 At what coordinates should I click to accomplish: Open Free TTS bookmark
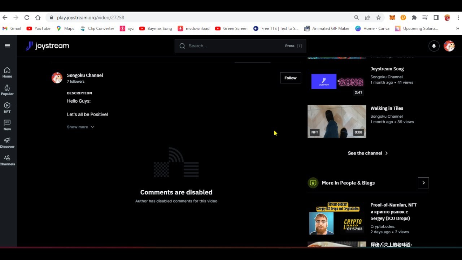(x=276, y=28)
